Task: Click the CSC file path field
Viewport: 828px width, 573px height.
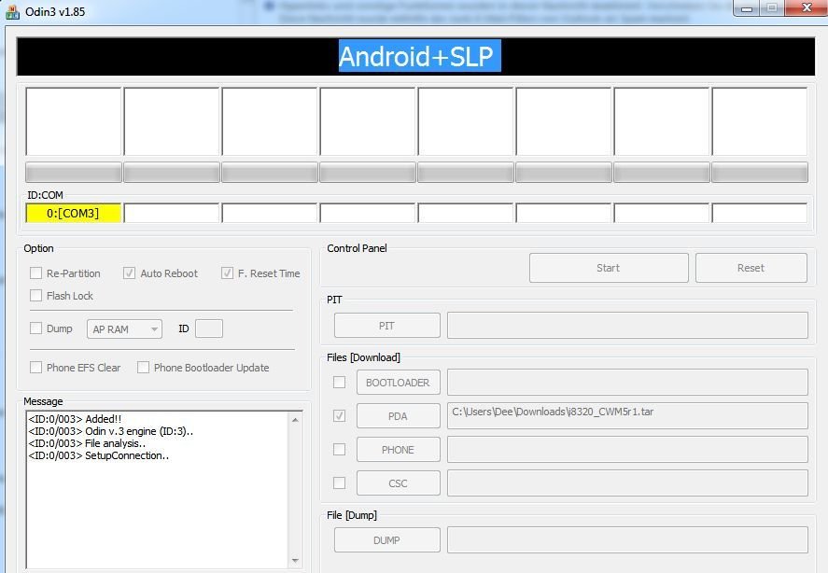Action: pos(627,482)
